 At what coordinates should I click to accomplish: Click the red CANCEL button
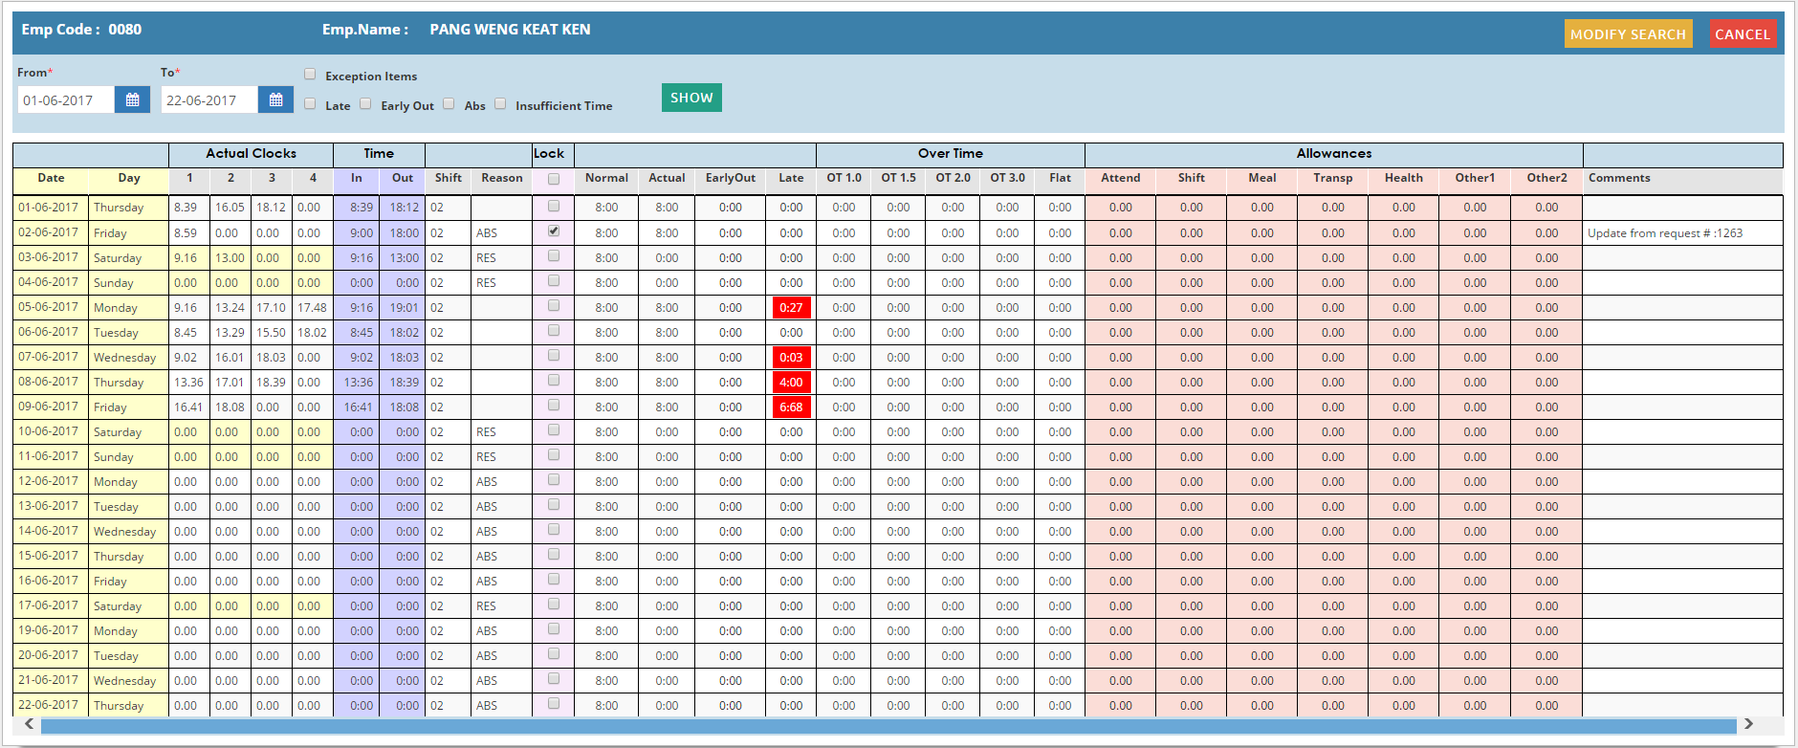pyautogui.click(x=1742, y=34)
